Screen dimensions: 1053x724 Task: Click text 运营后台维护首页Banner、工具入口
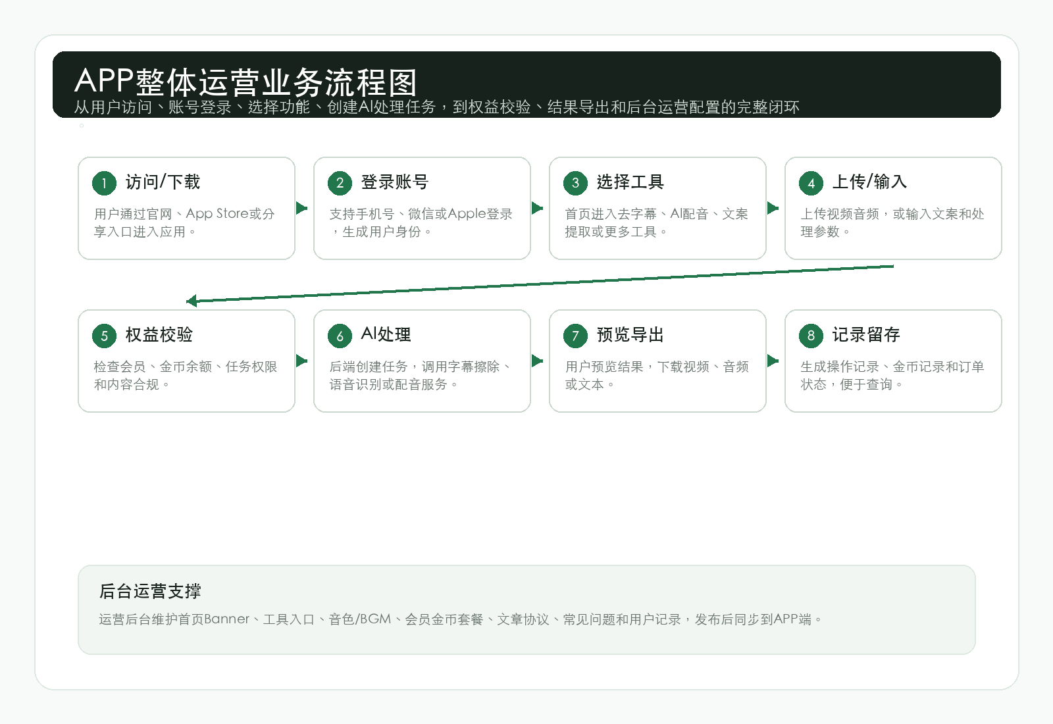point(461,619)
